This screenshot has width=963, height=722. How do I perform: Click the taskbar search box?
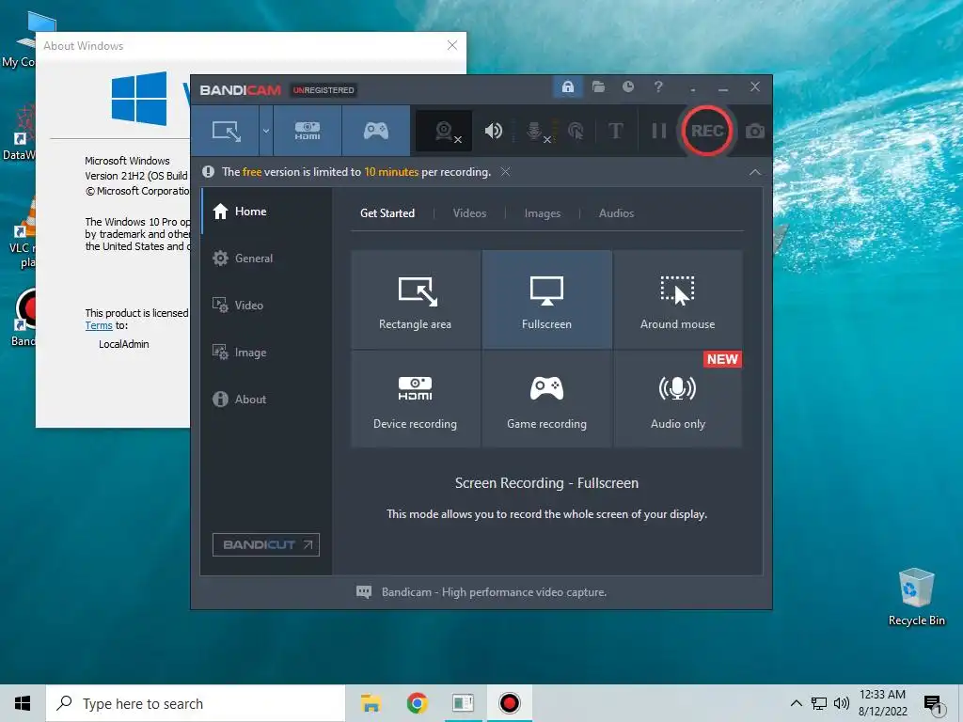pyautogui.click(x=196, y=703)
